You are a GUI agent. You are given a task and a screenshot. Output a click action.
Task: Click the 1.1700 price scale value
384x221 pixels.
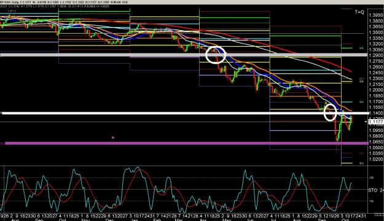(376, 101)
